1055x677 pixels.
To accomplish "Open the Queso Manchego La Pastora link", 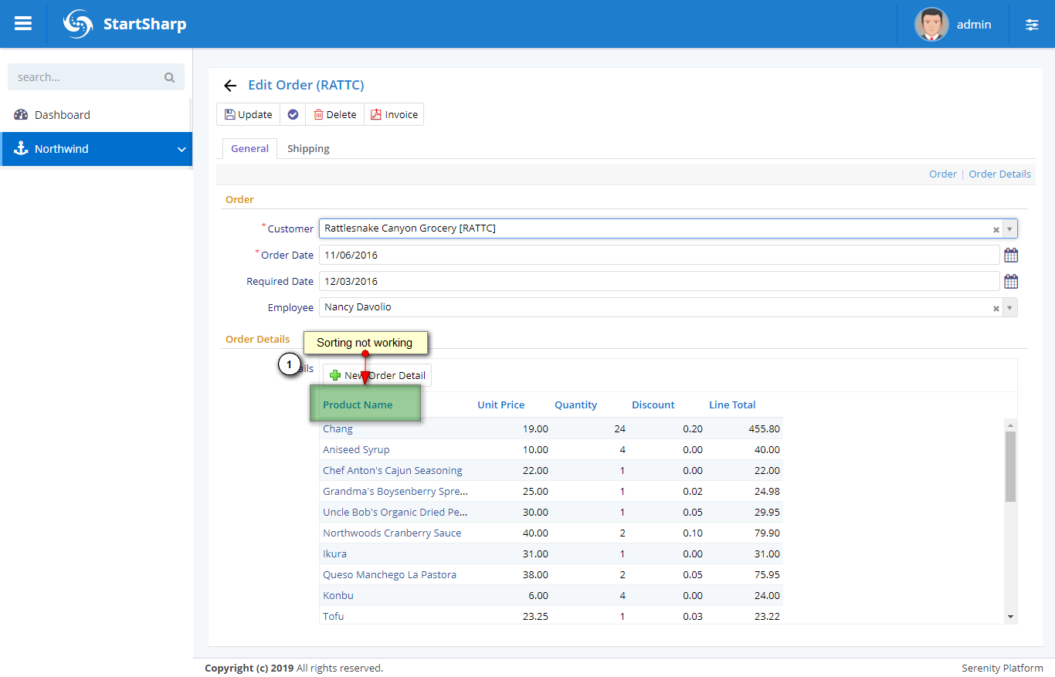I will (x=389, y=574).
